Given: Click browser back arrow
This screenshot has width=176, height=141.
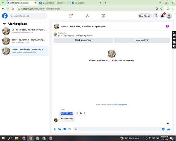Looking at the screenshot, I should click(x=3, y=9).
